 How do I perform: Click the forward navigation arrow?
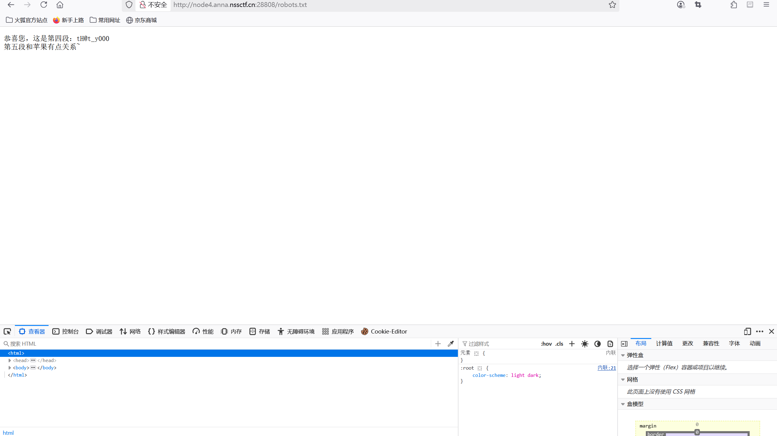tap(27, 5)
